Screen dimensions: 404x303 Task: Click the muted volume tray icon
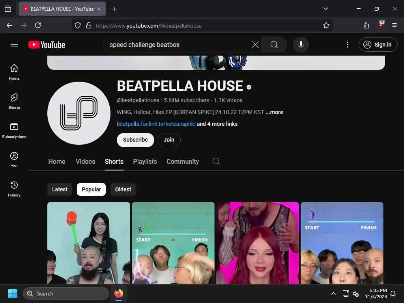(356, 294)
